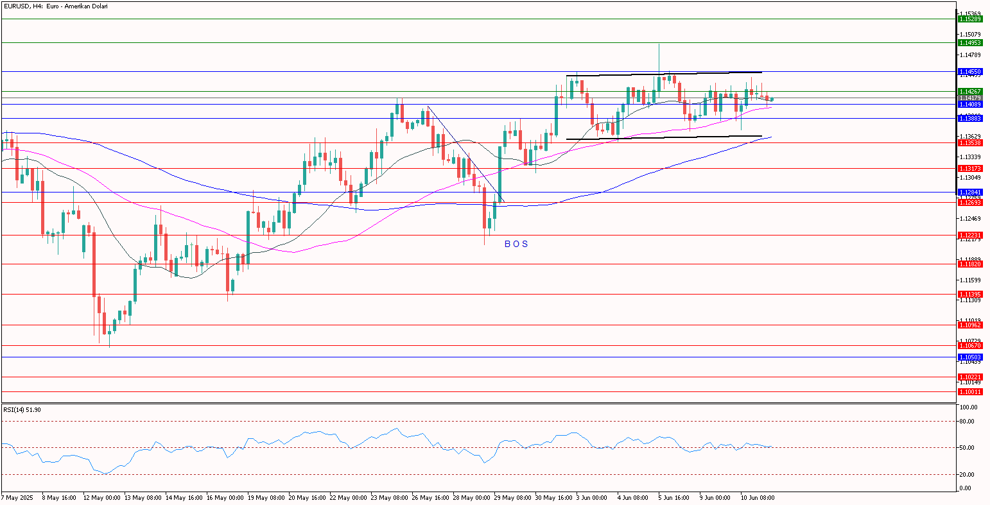Click the gray 1.14179 current price label

(x=969, y=98)
